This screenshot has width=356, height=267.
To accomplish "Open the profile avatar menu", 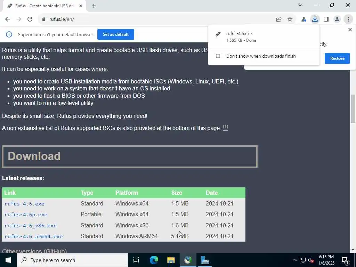I will [337, 19].
